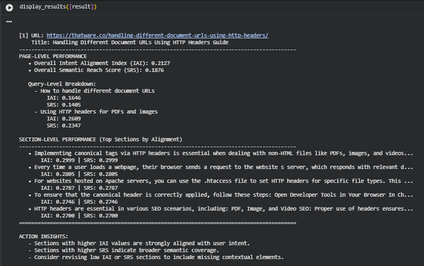Screen dimensions: 424x266
Task: Open the cell output options ellipsis
Action: click(x=9, y=22)
